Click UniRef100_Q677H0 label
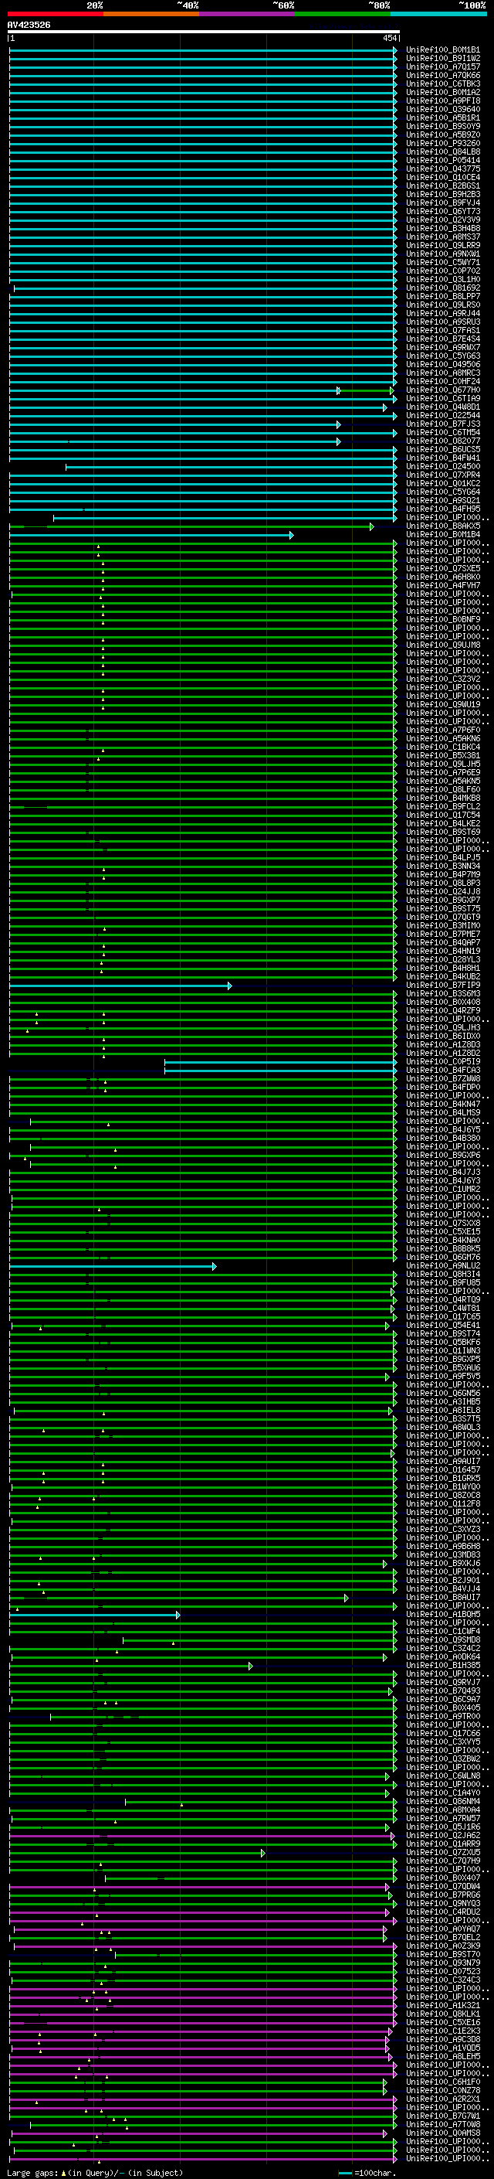The image size is (494, 2179). [x=443, y=391]
